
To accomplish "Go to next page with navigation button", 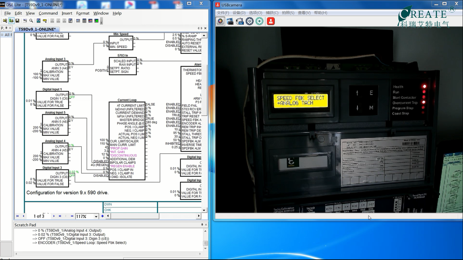I will [x=54, y=216].
